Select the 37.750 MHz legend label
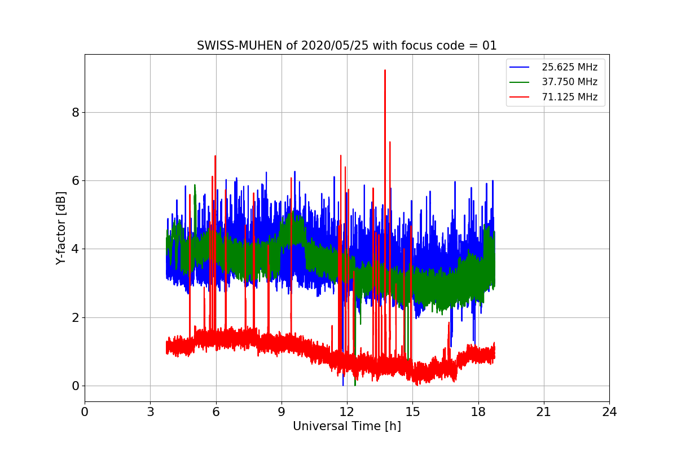The image size is (677, 451). (x=569, y=82)
